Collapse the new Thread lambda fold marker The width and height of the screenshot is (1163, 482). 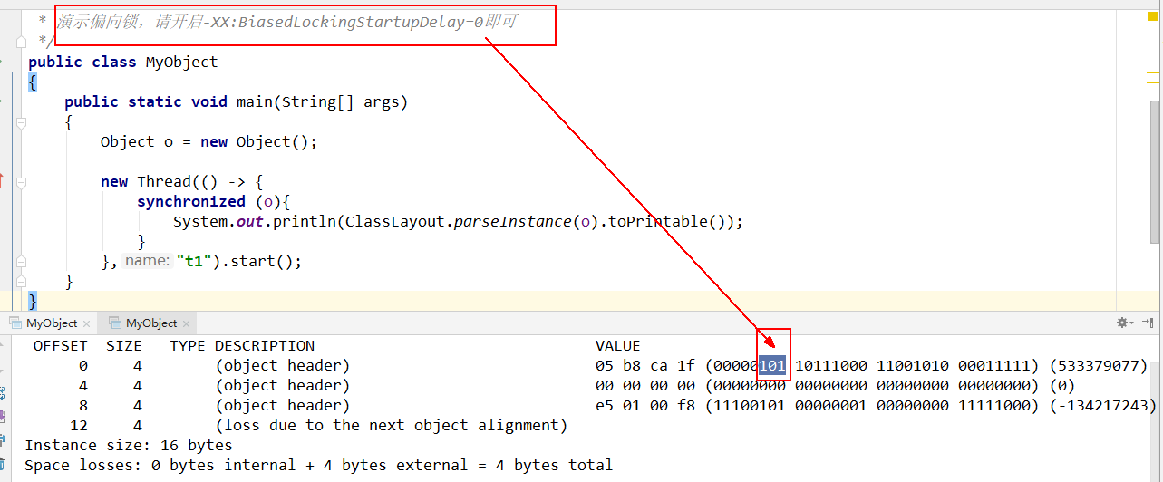click(x=20, y=181)
